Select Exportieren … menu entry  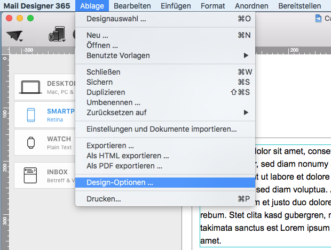click(x=165, y=146)
